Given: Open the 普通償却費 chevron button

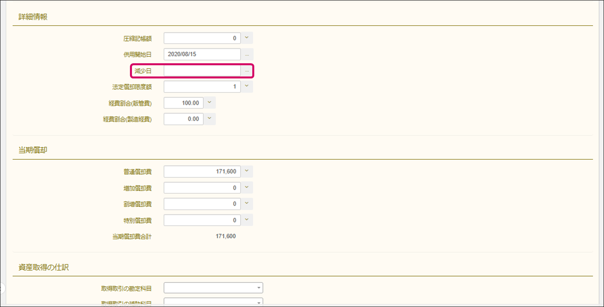Looking at the screenshot, I should (x=247, y=172).
